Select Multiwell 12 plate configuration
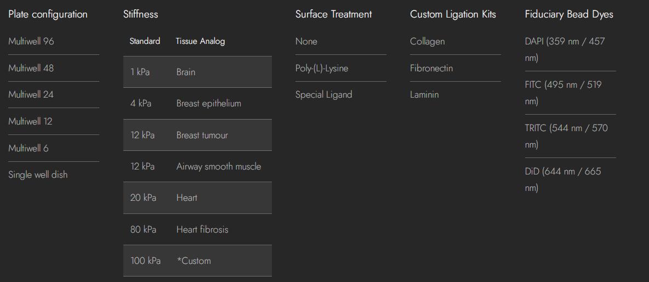The width and height of the screenshot is (649, 282). click(30, 122)
